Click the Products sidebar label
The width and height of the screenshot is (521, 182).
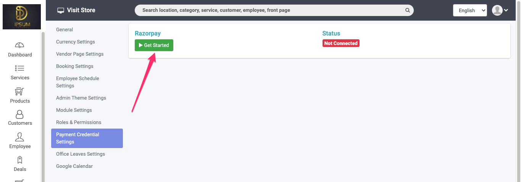click(20, 101)
